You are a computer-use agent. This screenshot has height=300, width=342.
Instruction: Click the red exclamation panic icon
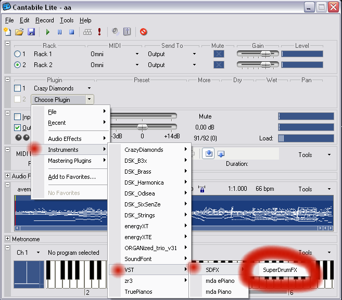[99, 32]
